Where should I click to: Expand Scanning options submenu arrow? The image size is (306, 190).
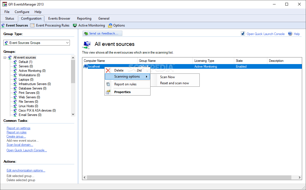point(147,76)
